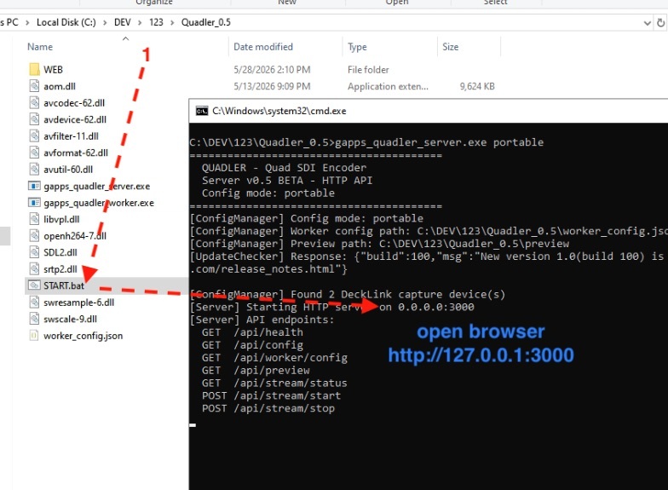Viewport: 668px width, 490px height.
Task: Click the File folder type cell
Action: [368, 70]
